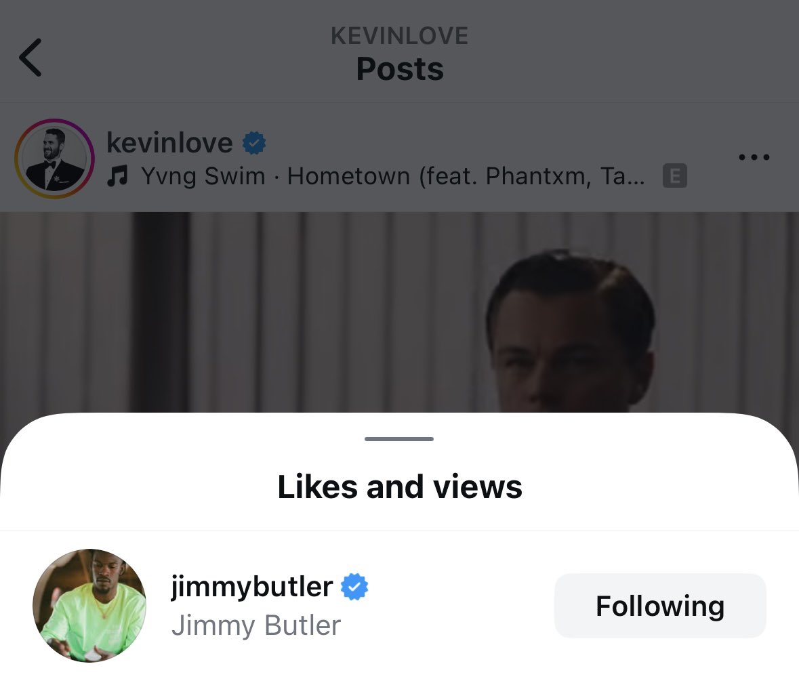Open jimmybutler's profile picture

[89, 605]
